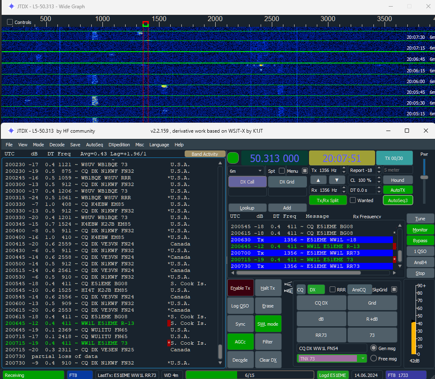Open the Save menu
This screenshot has height=379, width=435.
pos(75,145)
